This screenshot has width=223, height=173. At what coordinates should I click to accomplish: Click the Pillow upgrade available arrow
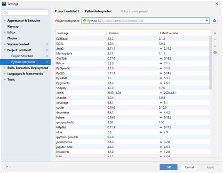[x=161, y=63]
